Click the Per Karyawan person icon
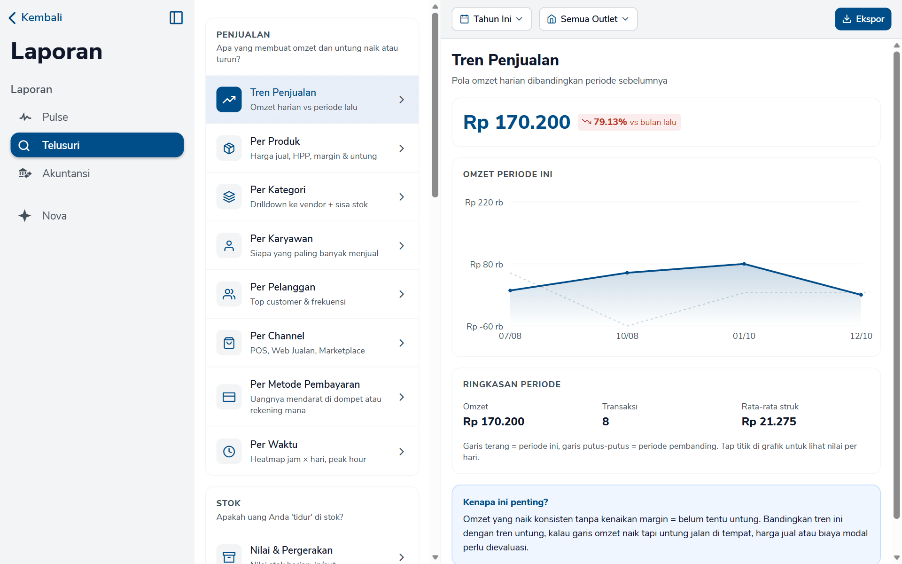Image resolution: width=902 pixels, height=564 pixels. coord(229,246)
